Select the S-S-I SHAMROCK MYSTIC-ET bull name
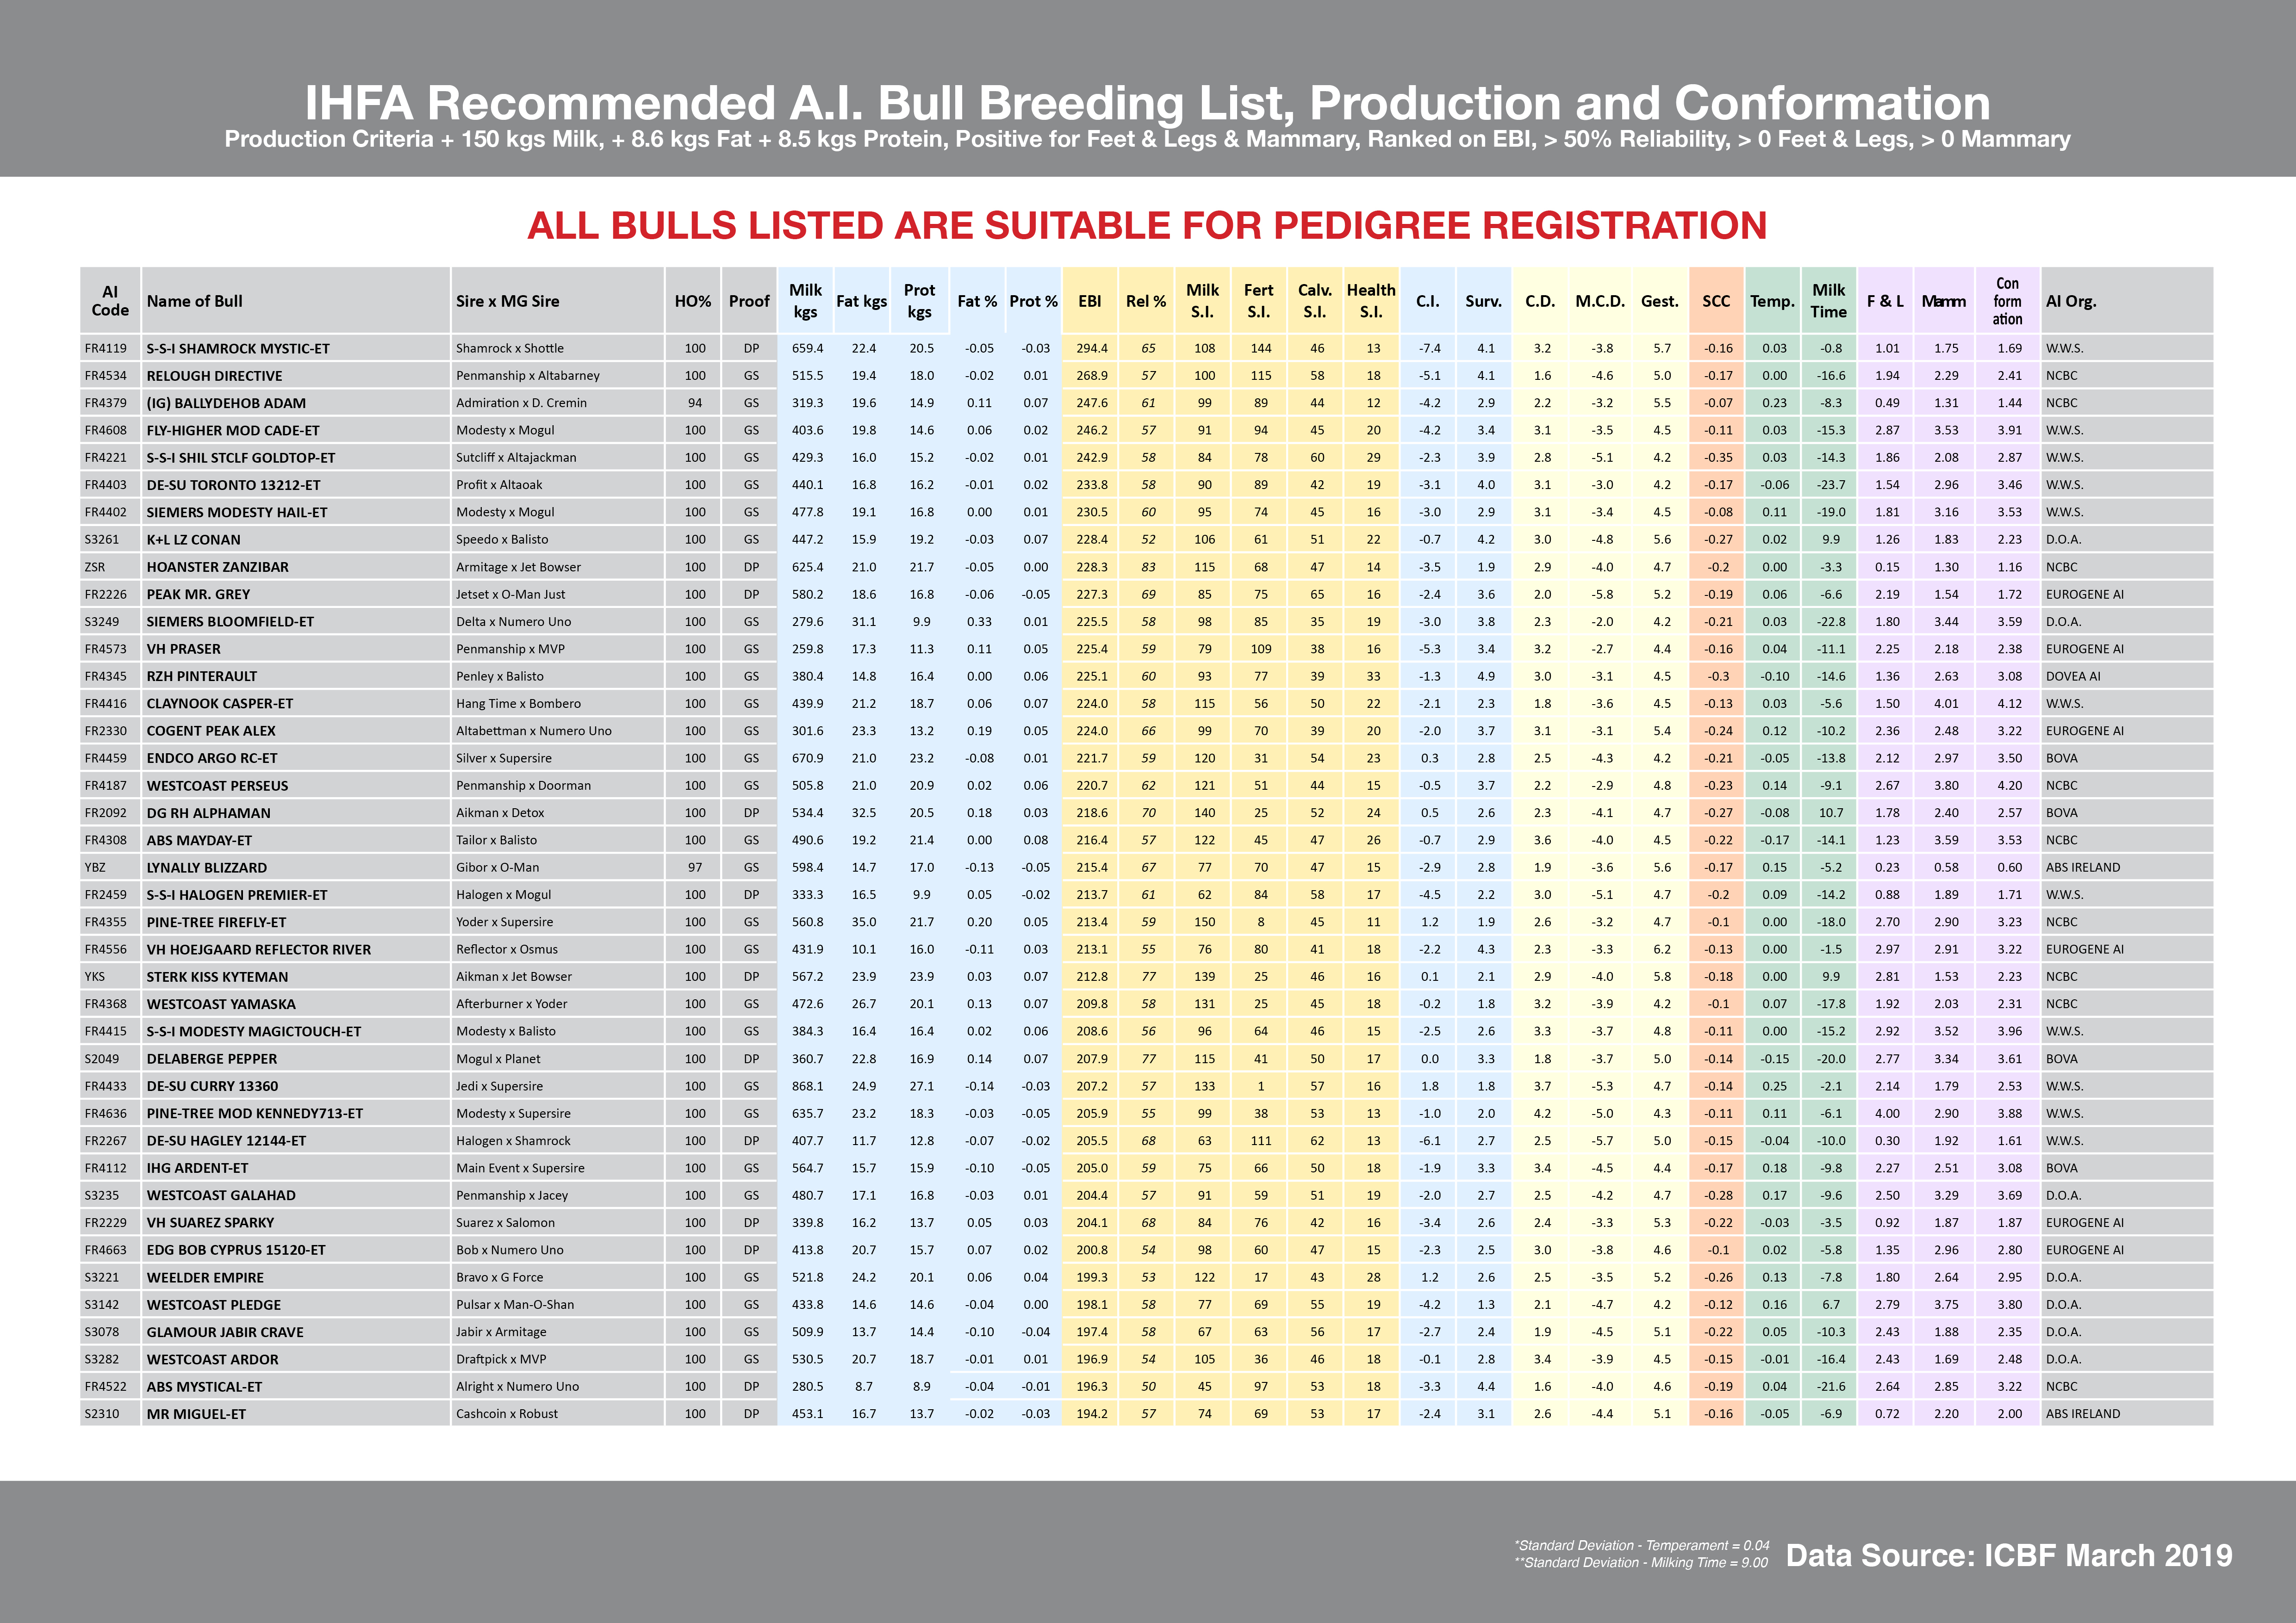Viewport: 2296px width, 1623px height. pos(238,349)
